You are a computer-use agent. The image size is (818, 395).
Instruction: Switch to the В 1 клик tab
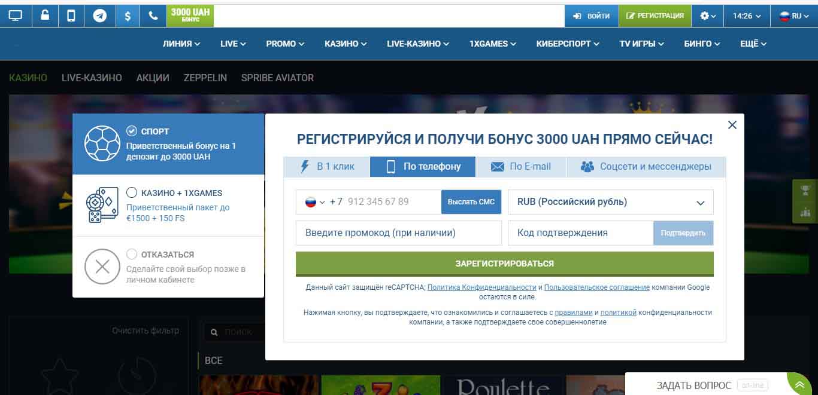click(327, 167)
